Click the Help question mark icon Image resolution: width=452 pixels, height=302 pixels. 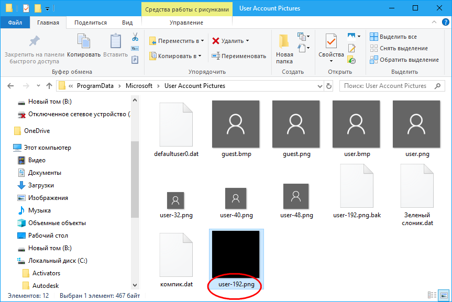445,22
